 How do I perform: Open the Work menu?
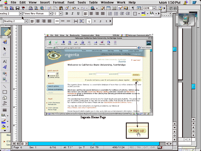click(x=121, y=3)
